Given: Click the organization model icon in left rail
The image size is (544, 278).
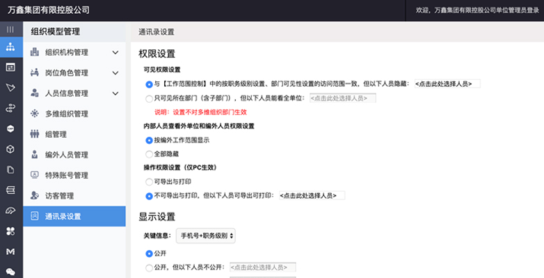Looking at the screenshot, I should [x=10, y=47].
